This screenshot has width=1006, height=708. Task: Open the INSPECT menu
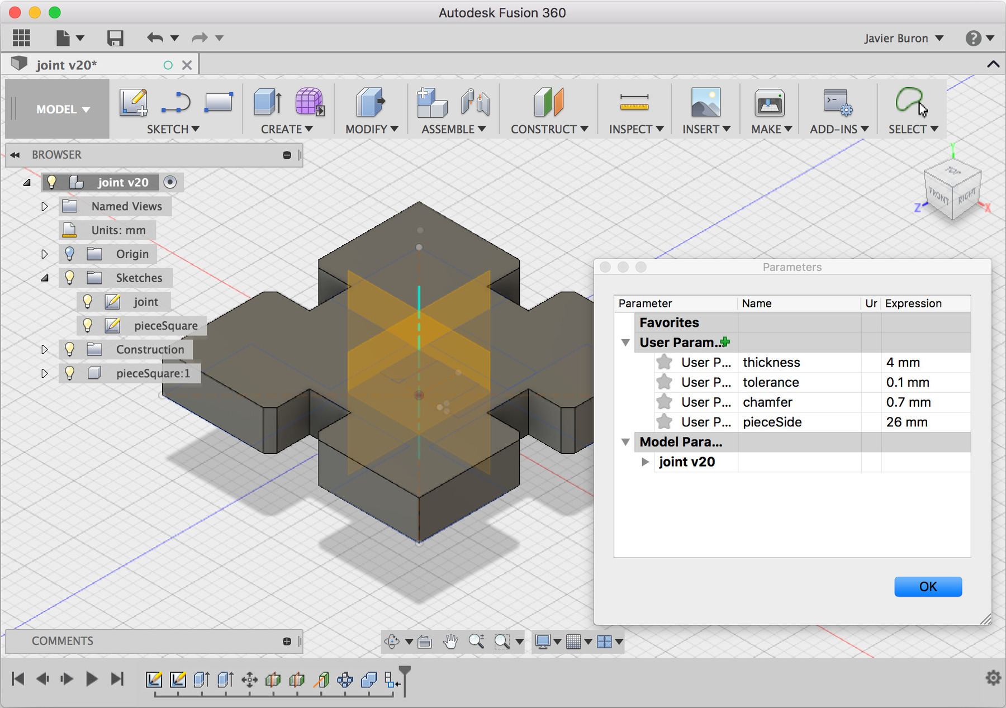tap(636, 129)
